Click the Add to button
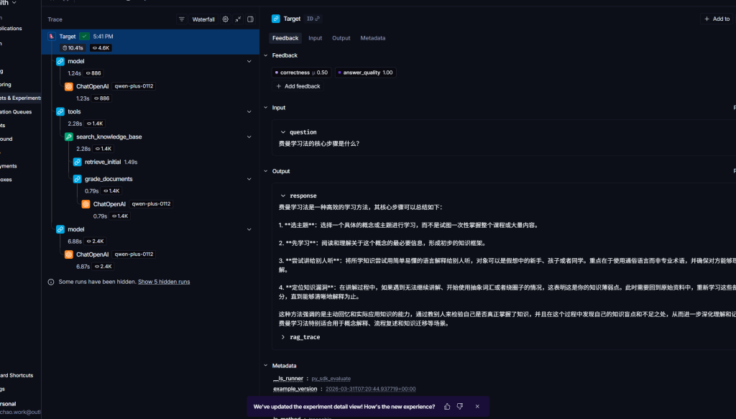 tap(717, 19)
